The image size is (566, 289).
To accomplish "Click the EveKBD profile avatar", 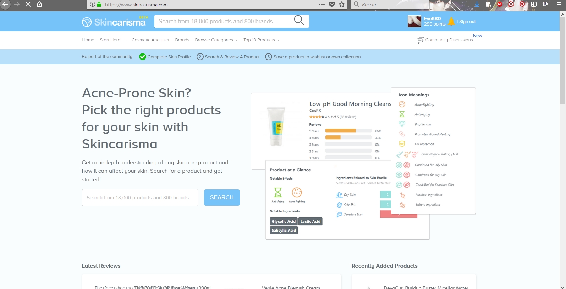I will coord(414,21).
